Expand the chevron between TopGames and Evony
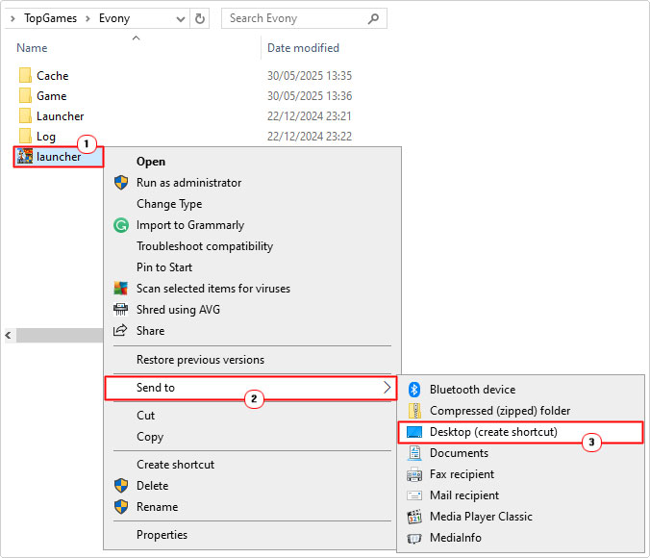Viewport: 650px width, 558px height. [87, 18]
